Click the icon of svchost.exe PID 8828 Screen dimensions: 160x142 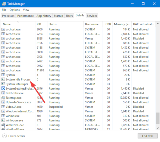[x=3, y=39]
